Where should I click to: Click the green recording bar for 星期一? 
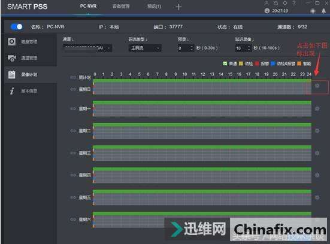tap(202, 103)
